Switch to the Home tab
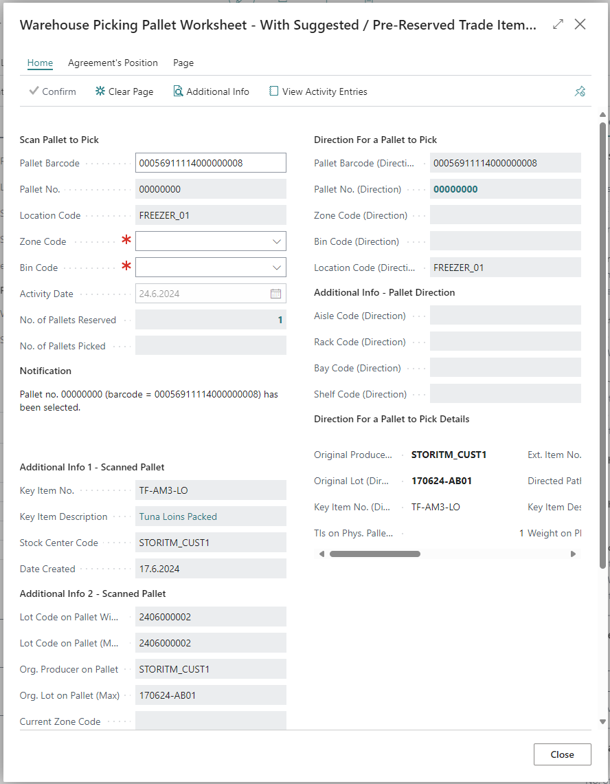Screen dimensions: 610x784 (40, 63)
